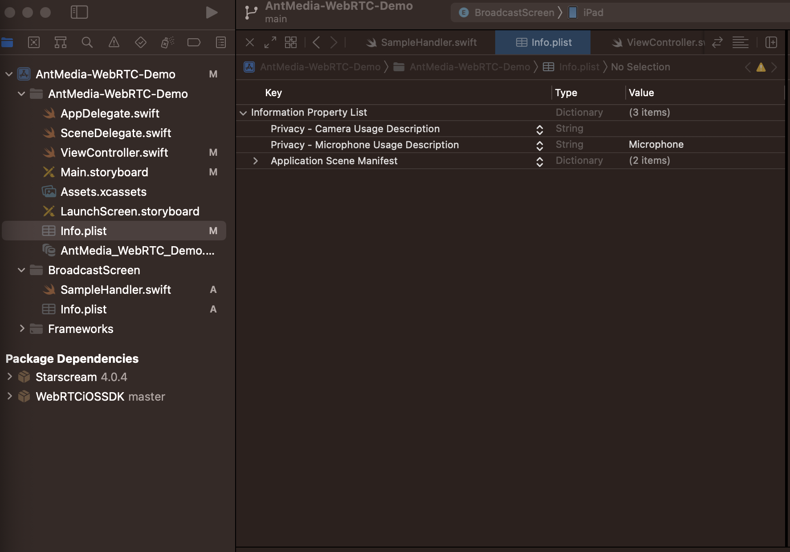
Task: Open AppDelegate.swift in the navigator
Action: pyautogui.click(x=110, y=113)
